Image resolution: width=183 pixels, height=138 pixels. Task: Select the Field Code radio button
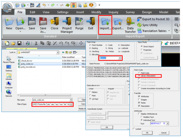pos(139,73)
